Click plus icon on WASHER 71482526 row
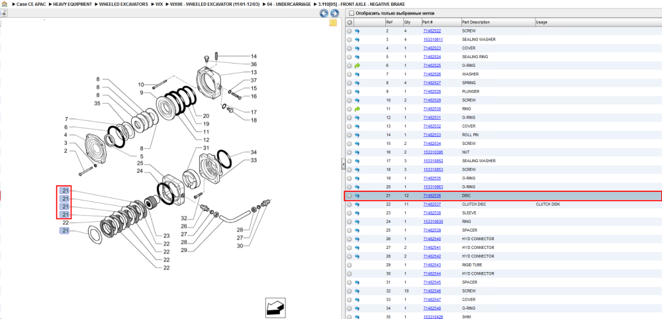 tap(349, 74)
